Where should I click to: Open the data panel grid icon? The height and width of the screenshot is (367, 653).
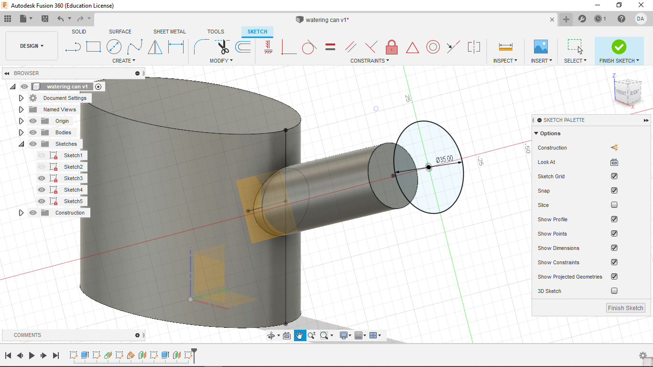click(x=8, y=19)
